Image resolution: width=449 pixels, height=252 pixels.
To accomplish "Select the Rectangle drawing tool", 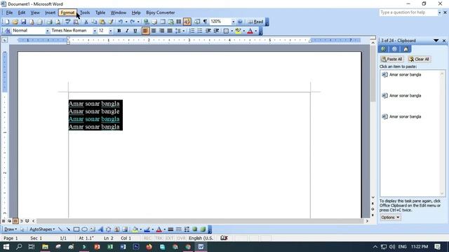I will click(x=76, y=229).
